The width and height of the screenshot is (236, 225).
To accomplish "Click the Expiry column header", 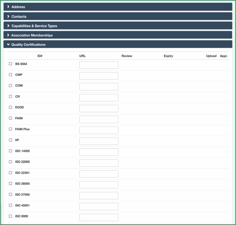I will click(168, 56).
